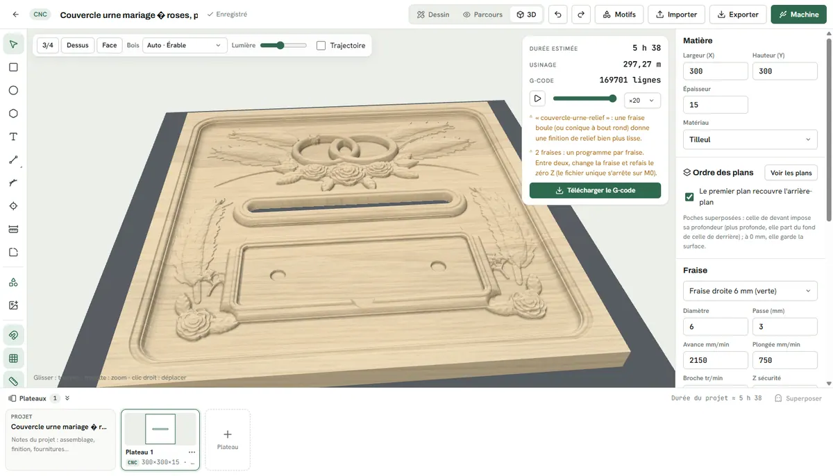Switch to the 3D tab
The image size is (833, 476).
[x=526, y=14]
